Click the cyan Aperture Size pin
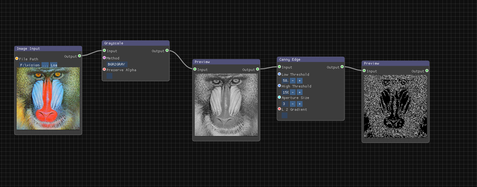This screenshot has width=477, height=187. [x=279, y=97]
